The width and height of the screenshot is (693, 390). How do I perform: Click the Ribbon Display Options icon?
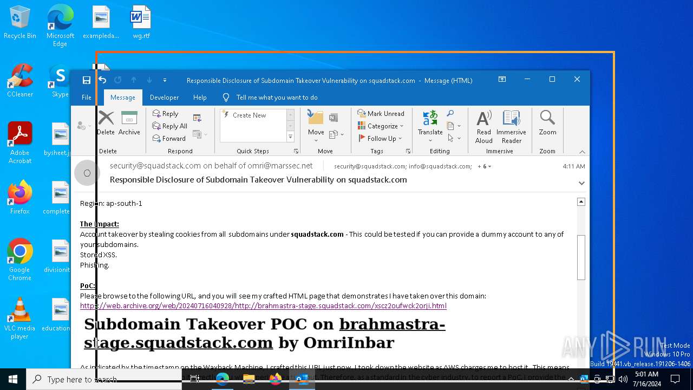pyautogui.click(x=502, y=79)
